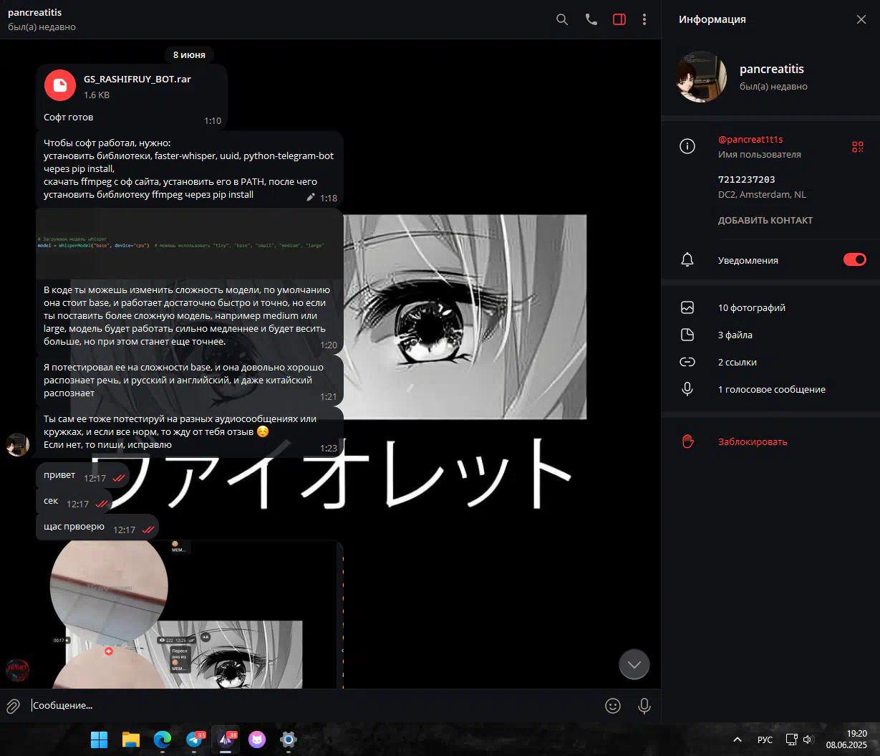Click the notifications bell icon

pyautogui.click(x=687, y=260)
